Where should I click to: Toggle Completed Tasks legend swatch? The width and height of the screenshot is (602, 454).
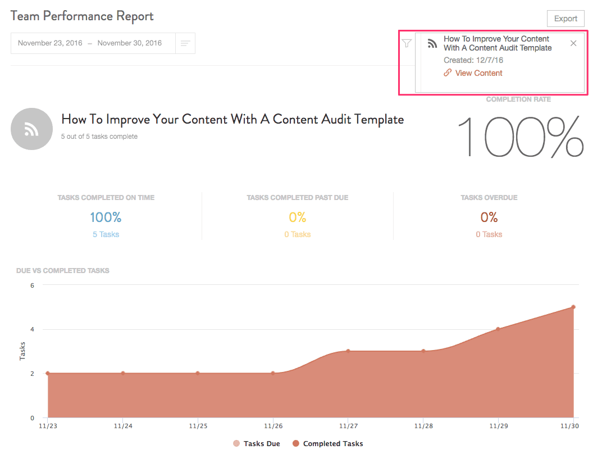(x=295, y=443)
